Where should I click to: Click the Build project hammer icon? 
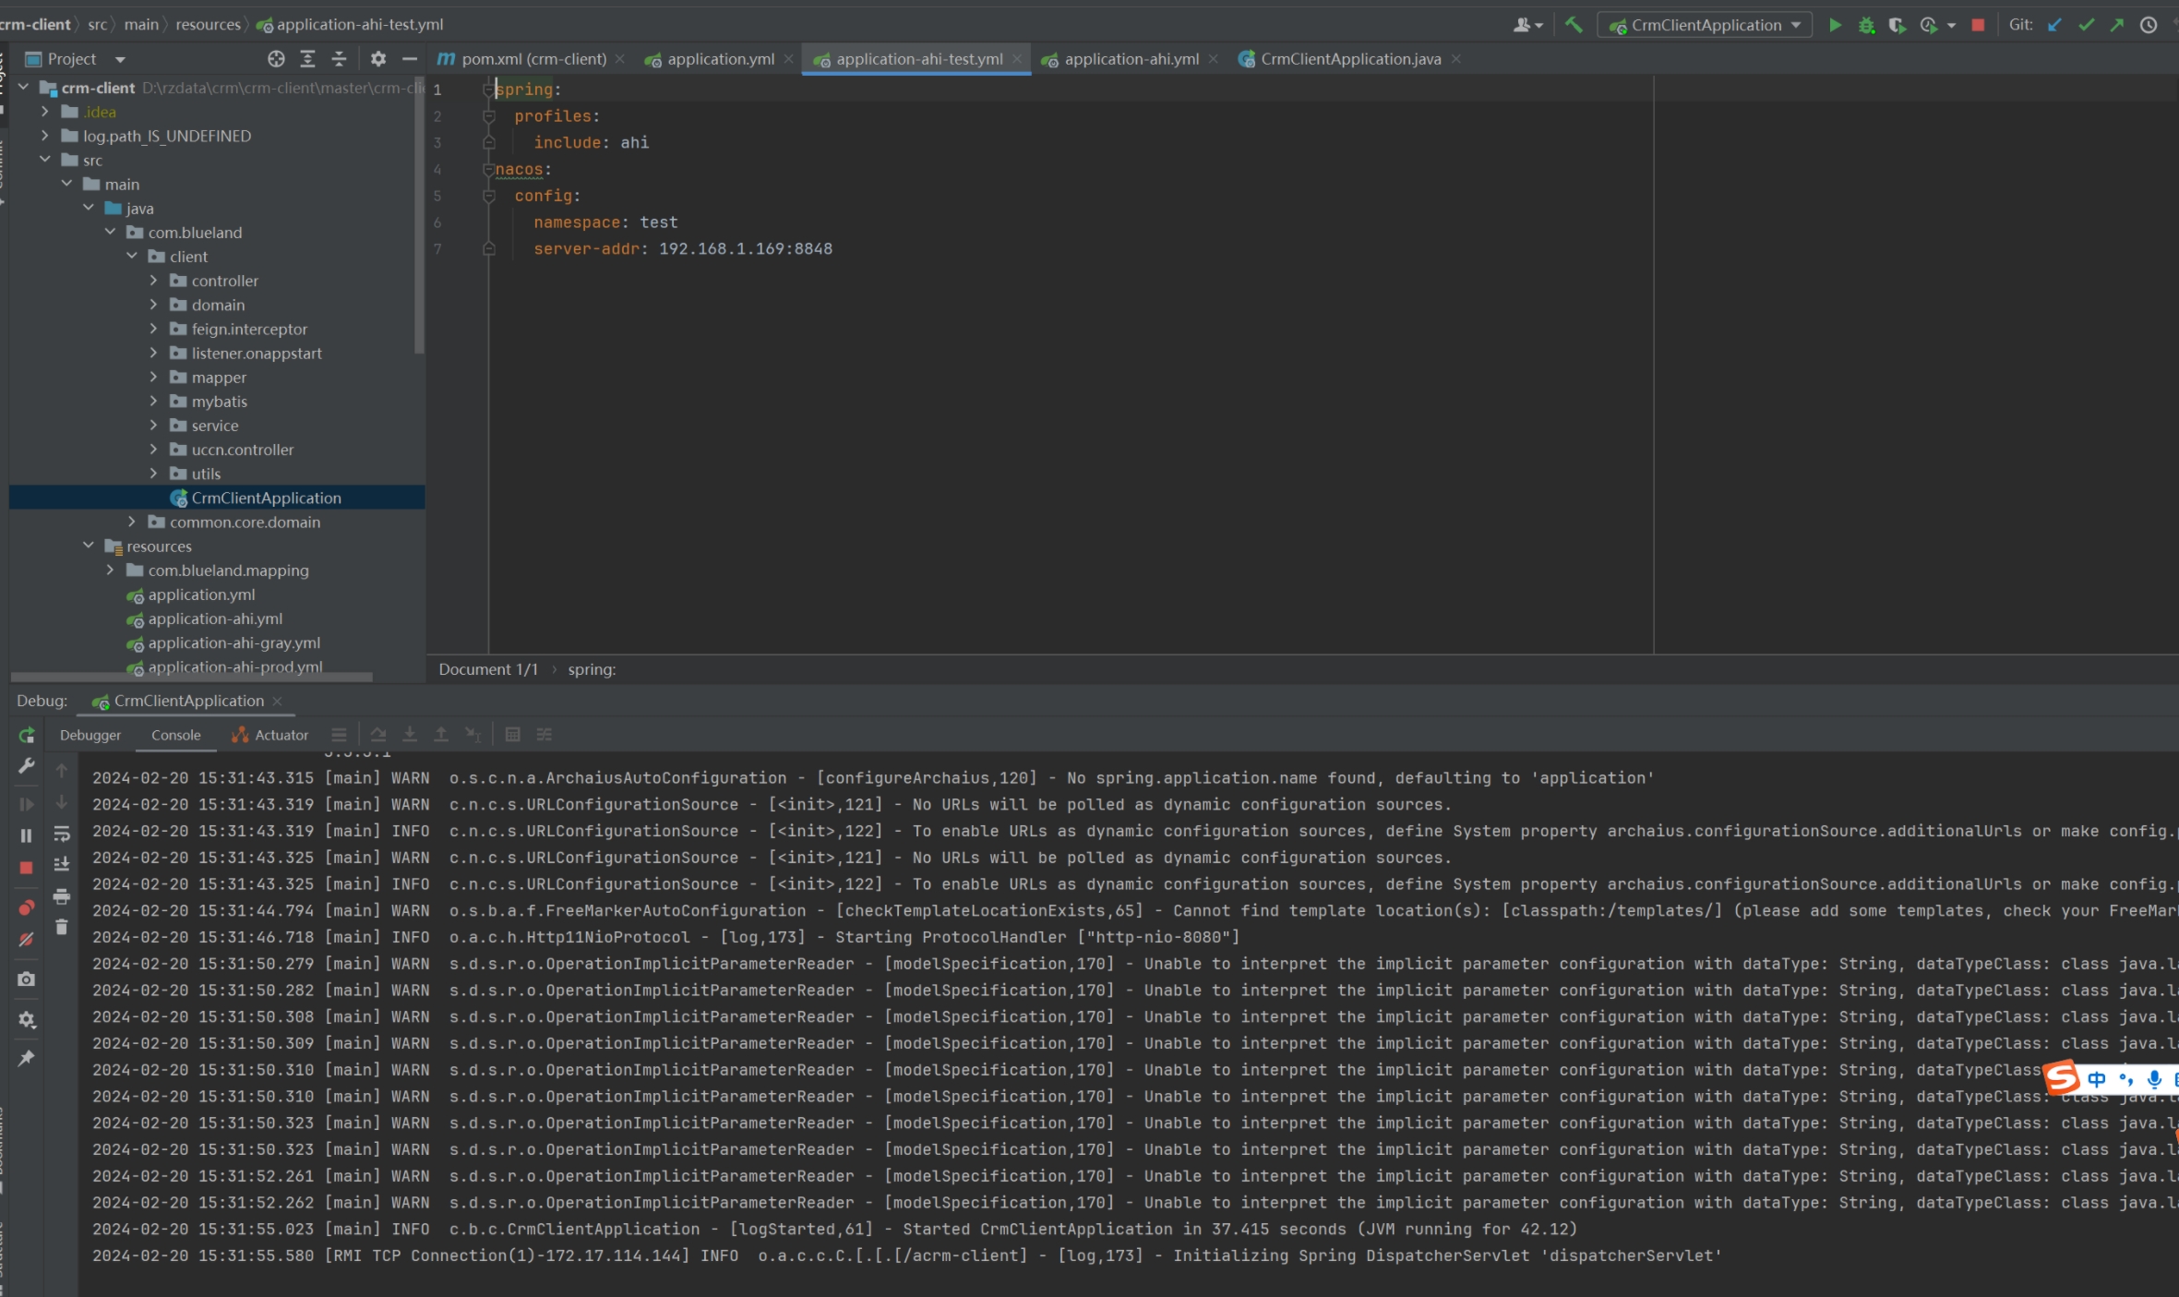pos(1574,25)
